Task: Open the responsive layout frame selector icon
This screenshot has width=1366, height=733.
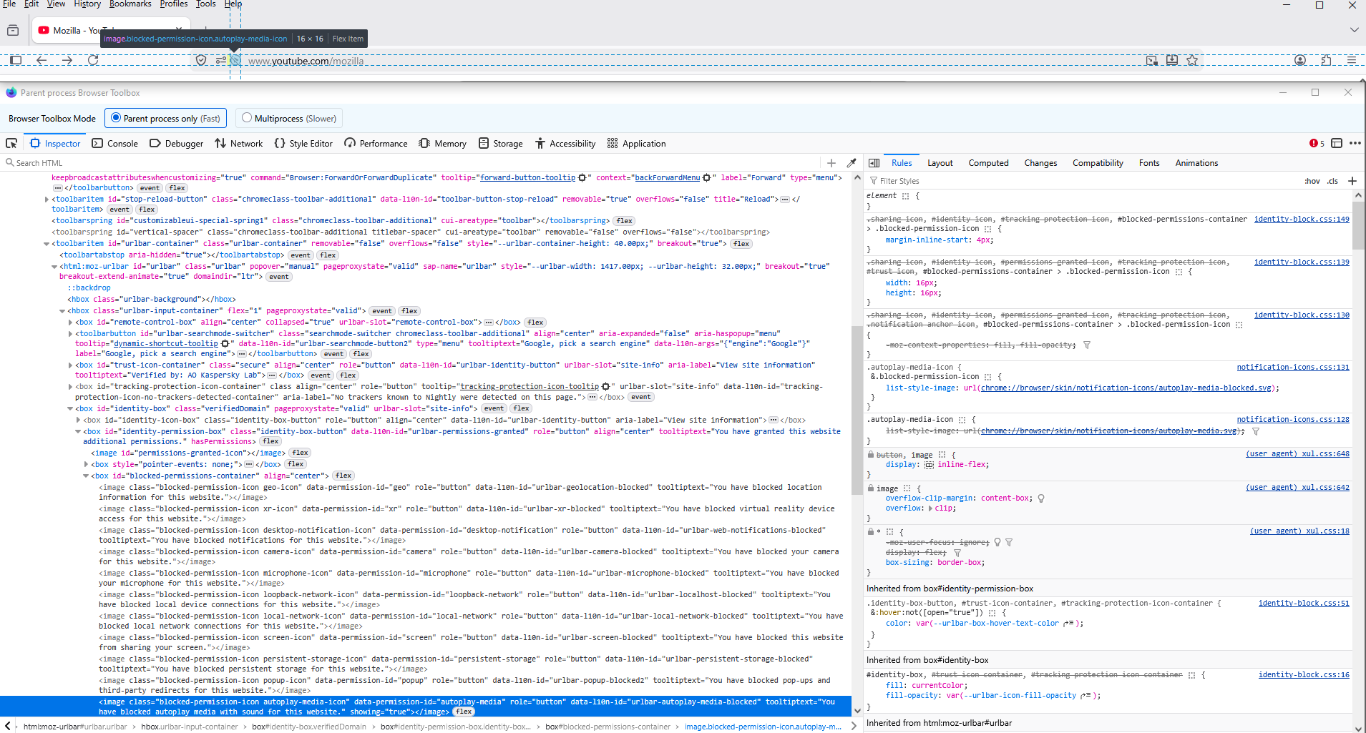Action: click(1336, 143)
